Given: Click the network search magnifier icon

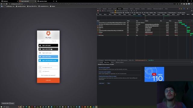Looking at the screenshot, I should coord(105,11).
